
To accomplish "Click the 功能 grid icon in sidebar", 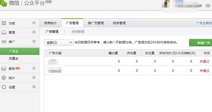I will 4,23.
